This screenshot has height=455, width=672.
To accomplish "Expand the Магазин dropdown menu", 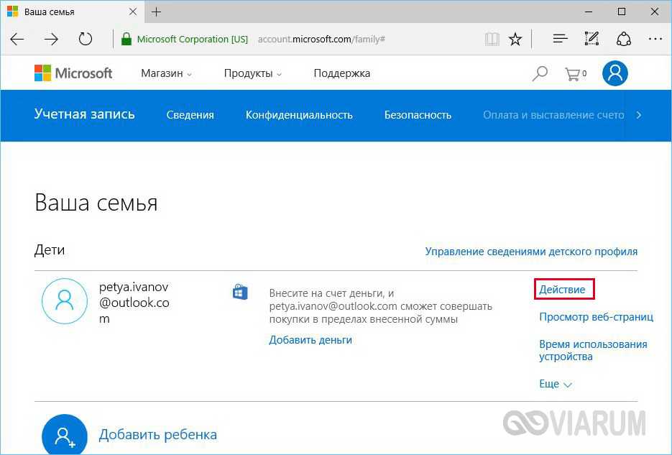I will pyautogui.click(x=167, y=73).
